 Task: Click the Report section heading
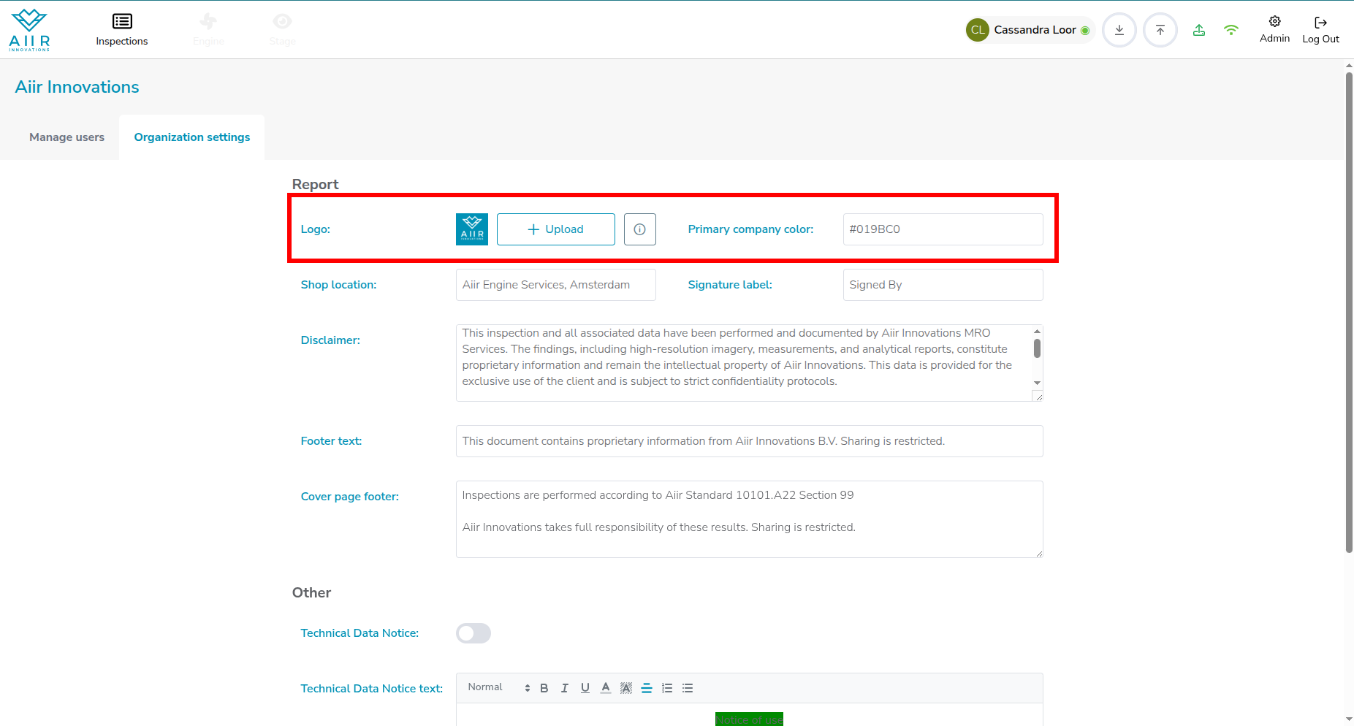316,184
